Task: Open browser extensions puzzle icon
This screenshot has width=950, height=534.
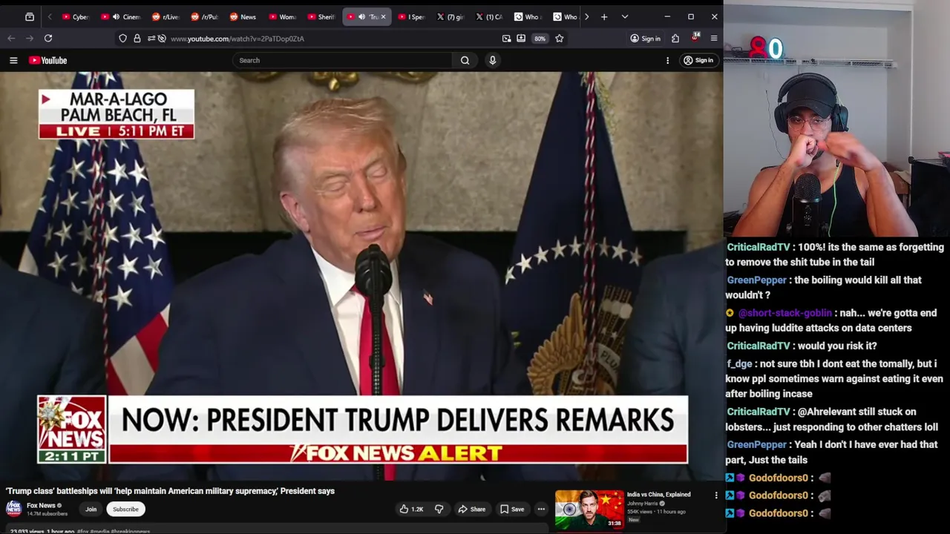Action: pyautogui.click(x=675, y=39)
